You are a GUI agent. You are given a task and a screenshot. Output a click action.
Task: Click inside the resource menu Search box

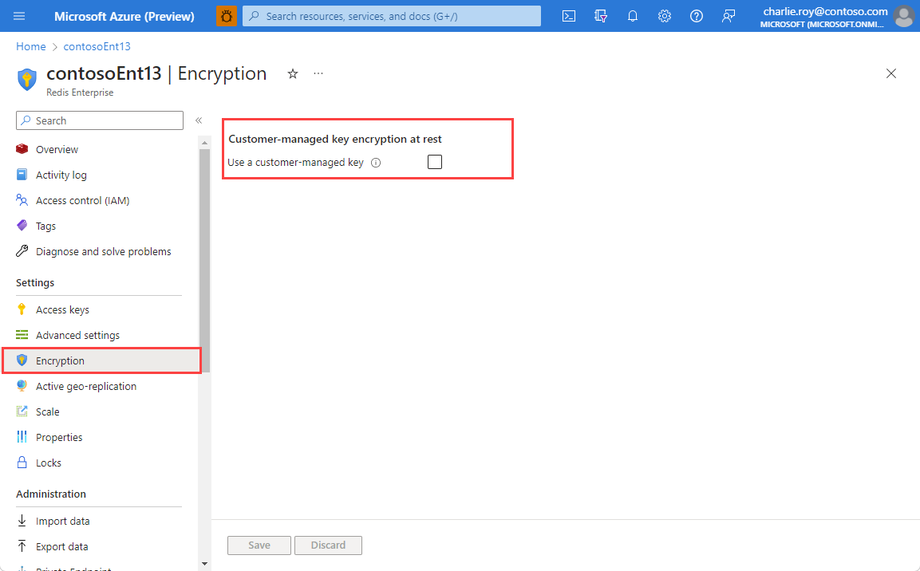pyautogui.click(x=99, y=120)
